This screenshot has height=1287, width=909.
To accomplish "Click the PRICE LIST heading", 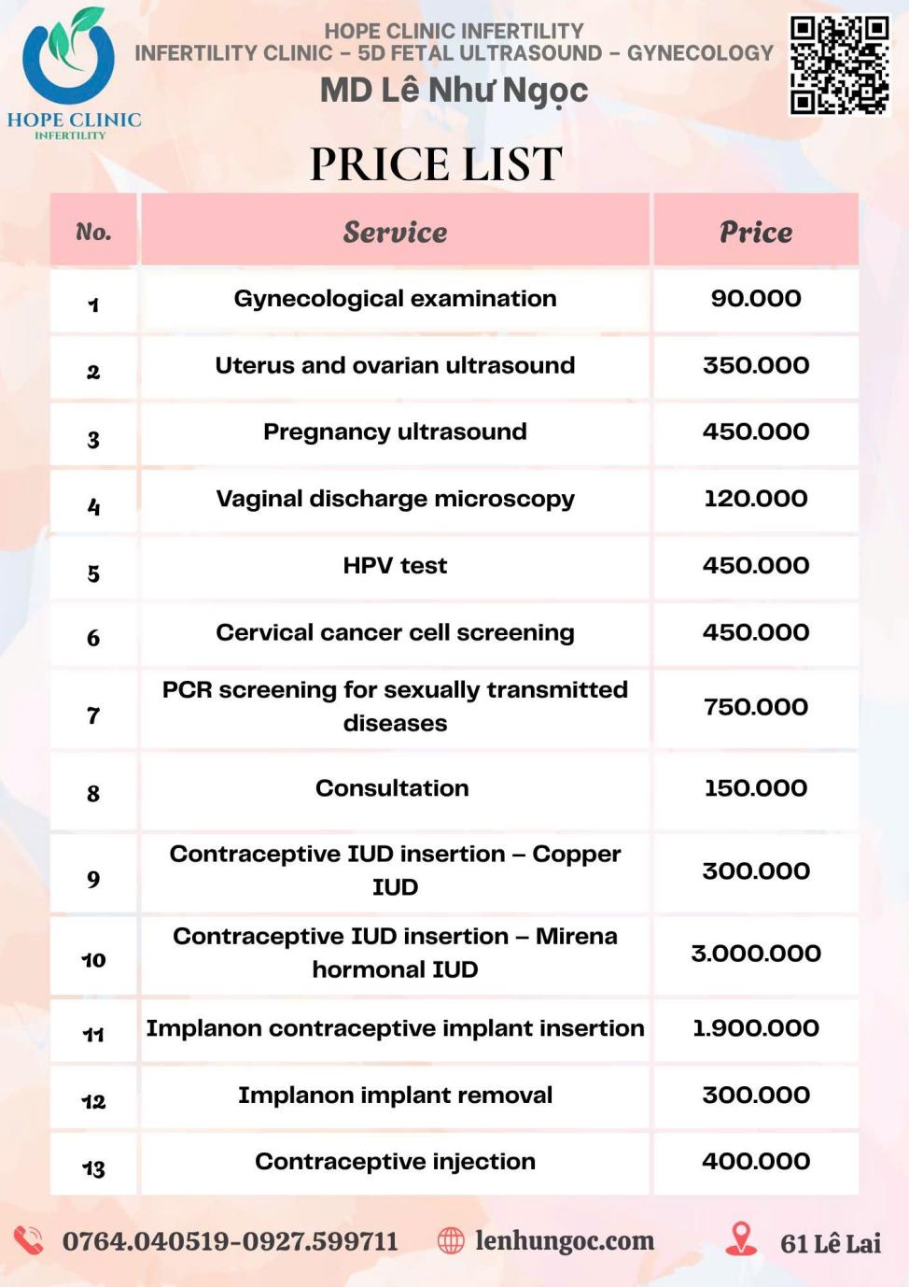I will [436, 164].
